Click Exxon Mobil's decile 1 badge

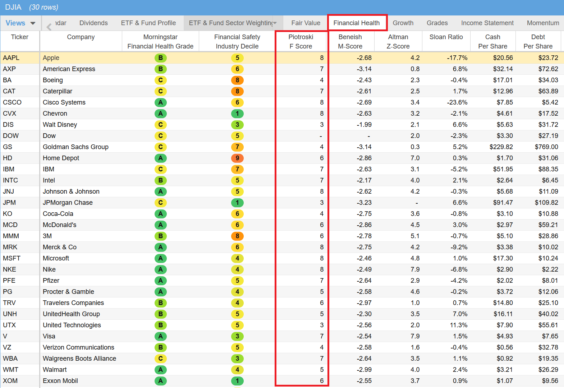tap(237, 381)
